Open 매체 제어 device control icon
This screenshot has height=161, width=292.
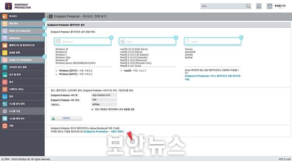[x=5, y=24]
